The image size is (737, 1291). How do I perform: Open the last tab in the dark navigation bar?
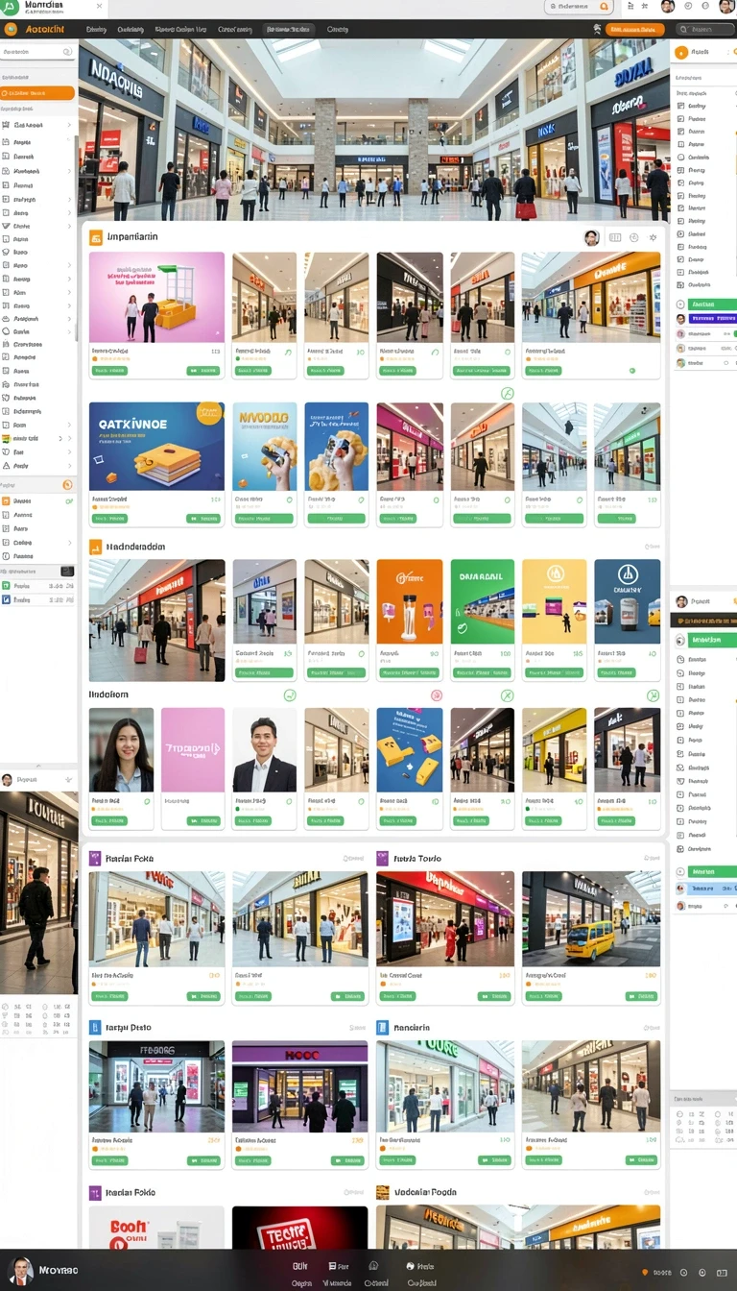[x=338, y=30]
